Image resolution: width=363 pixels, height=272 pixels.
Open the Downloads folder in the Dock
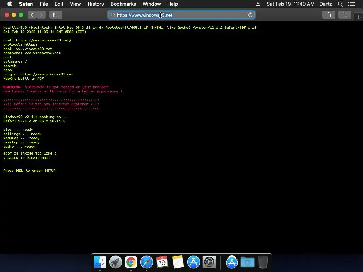(x=247, y=262)
